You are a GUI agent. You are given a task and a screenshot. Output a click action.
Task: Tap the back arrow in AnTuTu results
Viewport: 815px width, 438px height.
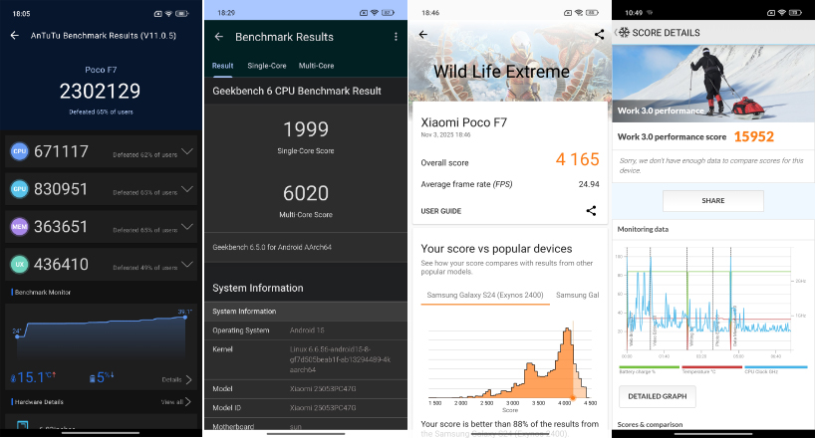coord(15,35)
